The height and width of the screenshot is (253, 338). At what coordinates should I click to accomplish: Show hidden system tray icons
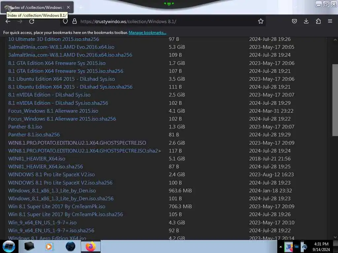click(x=281, y=247)
